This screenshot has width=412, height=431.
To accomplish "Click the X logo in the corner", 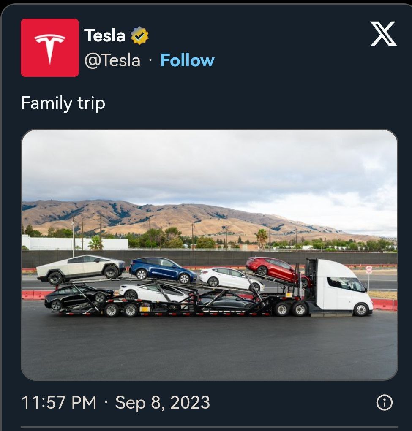I will point(383,33).
